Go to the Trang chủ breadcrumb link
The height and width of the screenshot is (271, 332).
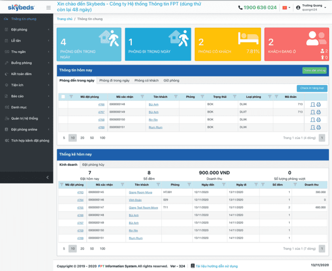pyautogui.click(x=65, y=19)
